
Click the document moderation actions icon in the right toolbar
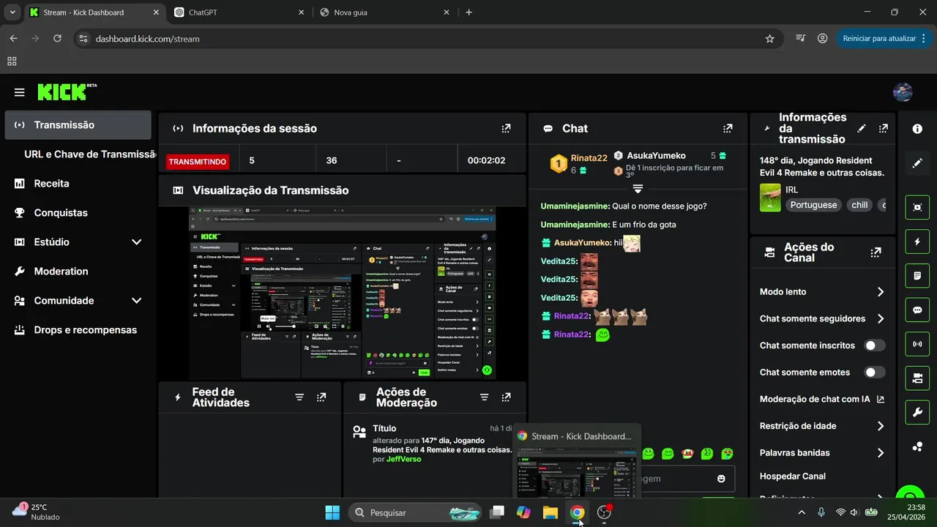pyautogui.click(x=917, y=276)
